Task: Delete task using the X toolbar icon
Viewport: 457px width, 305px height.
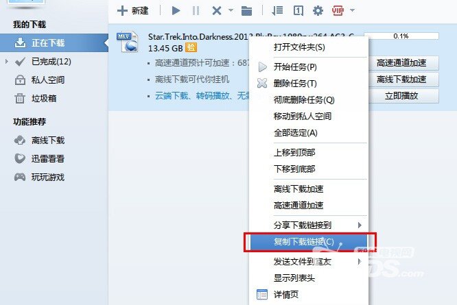Action: pos(217,11)
